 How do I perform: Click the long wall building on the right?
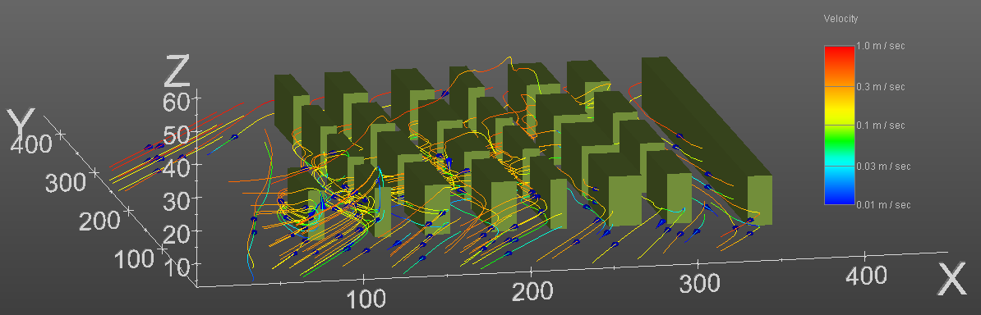pos(707,140)
